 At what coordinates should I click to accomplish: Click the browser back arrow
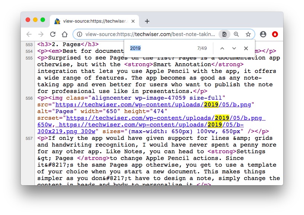click(x=29, y=34)
